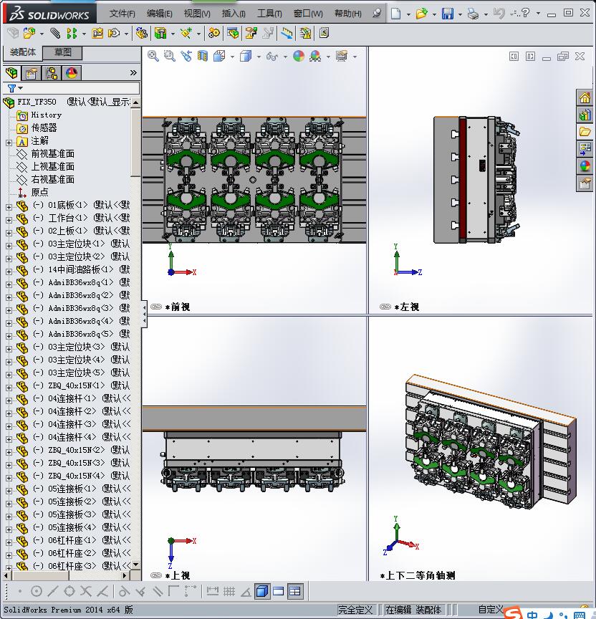Open the Display Style dropdown arrow
This screenshot has height=619, width=596.
[257, 57]
